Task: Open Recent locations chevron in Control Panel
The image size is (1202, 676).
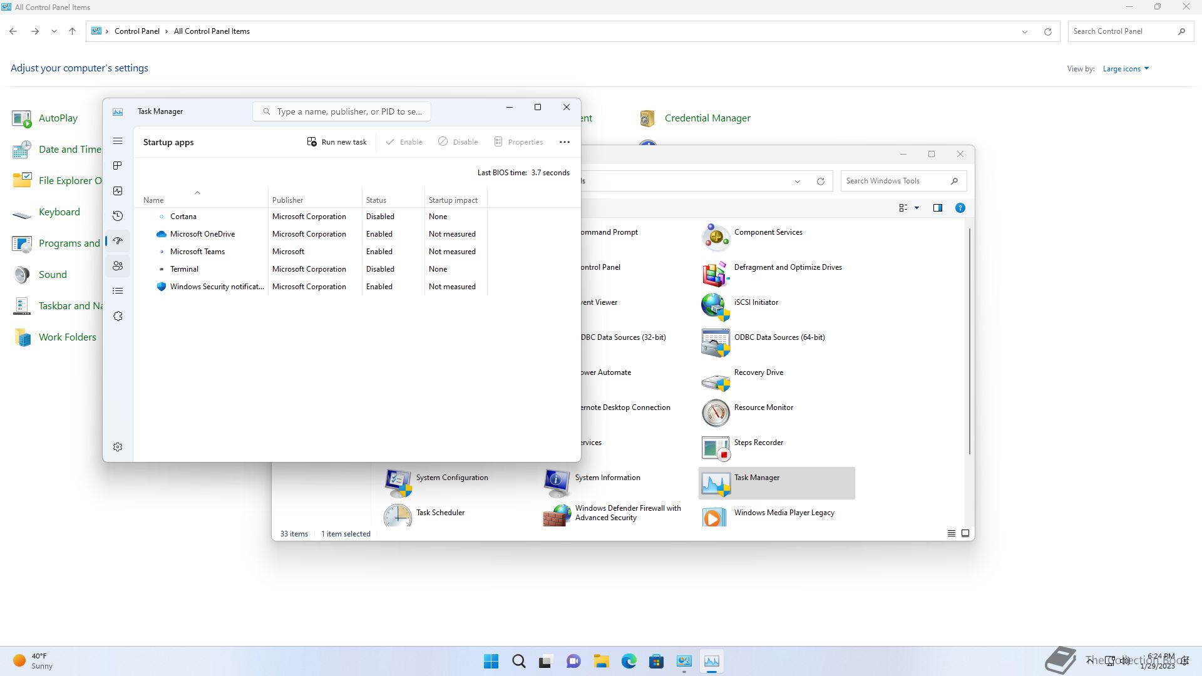Action: [x=54, y=31]
